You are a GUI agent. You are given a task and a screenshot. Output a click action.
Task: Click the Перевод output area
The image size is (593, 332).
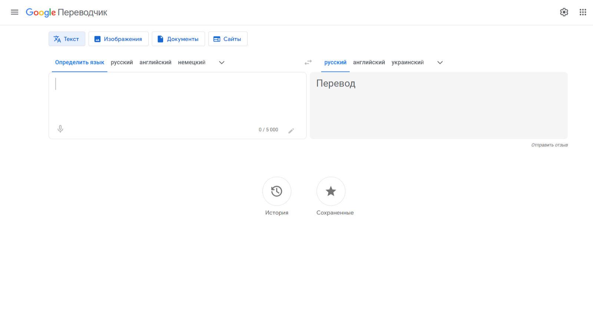[438, 105]
